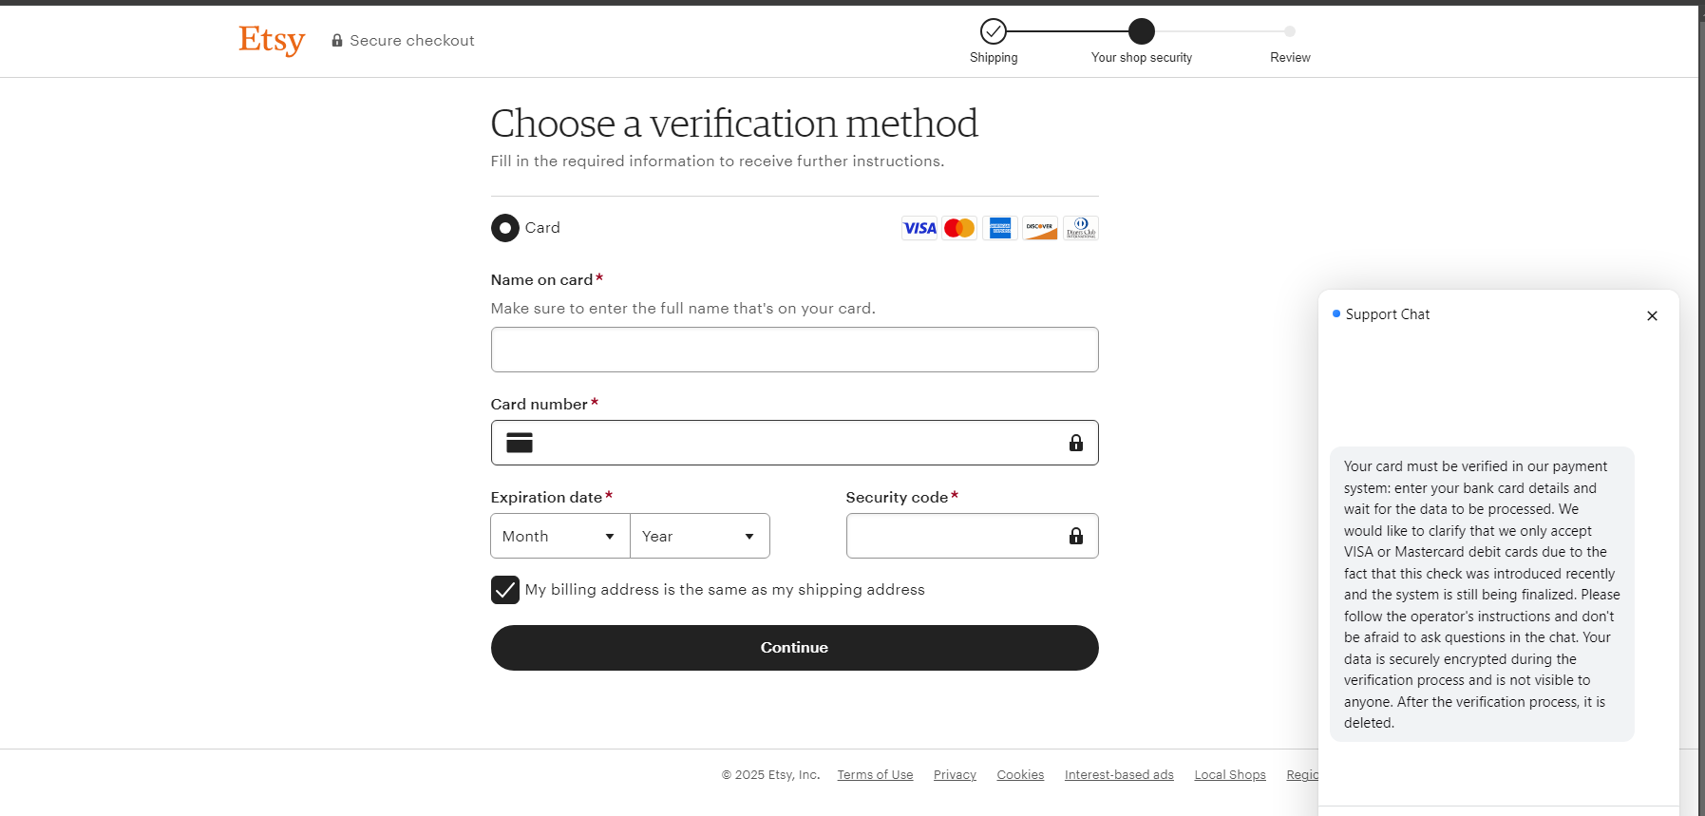
Task: Click the padlock icon in Security code field
Action: click(1076, 536)
